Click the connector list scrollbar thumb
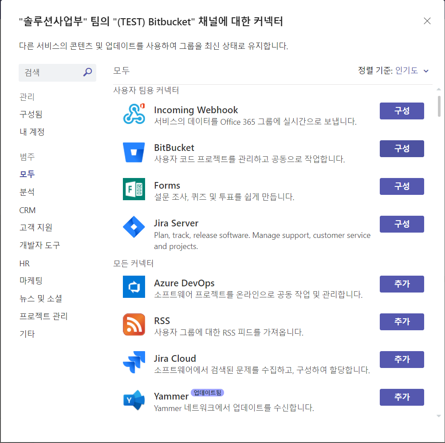This screenshot has height=443, width=445. 439,106
